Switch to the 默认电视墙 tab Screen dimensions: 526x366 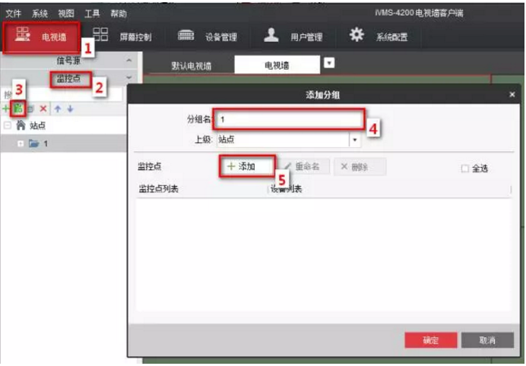192,66
